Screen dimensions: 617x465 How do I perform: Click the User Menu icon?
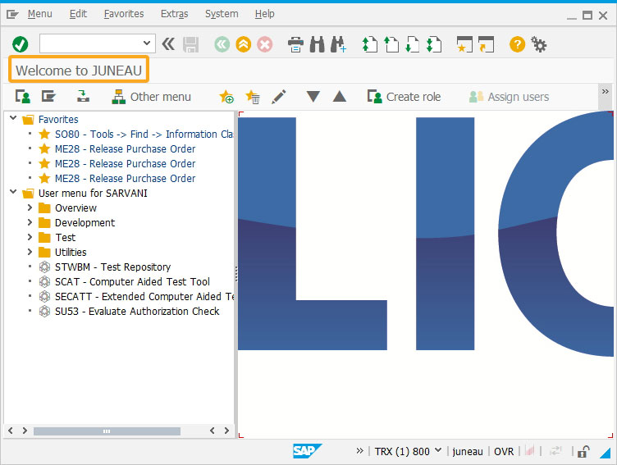[23, 97]
